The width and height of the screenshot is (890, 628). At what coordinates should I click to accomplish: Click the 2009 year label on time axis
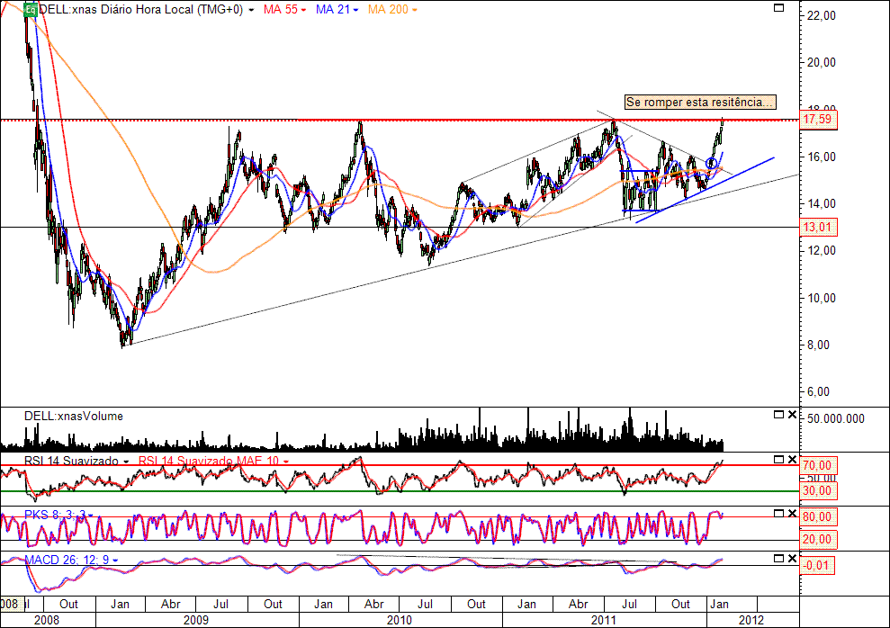coord(196,620)
